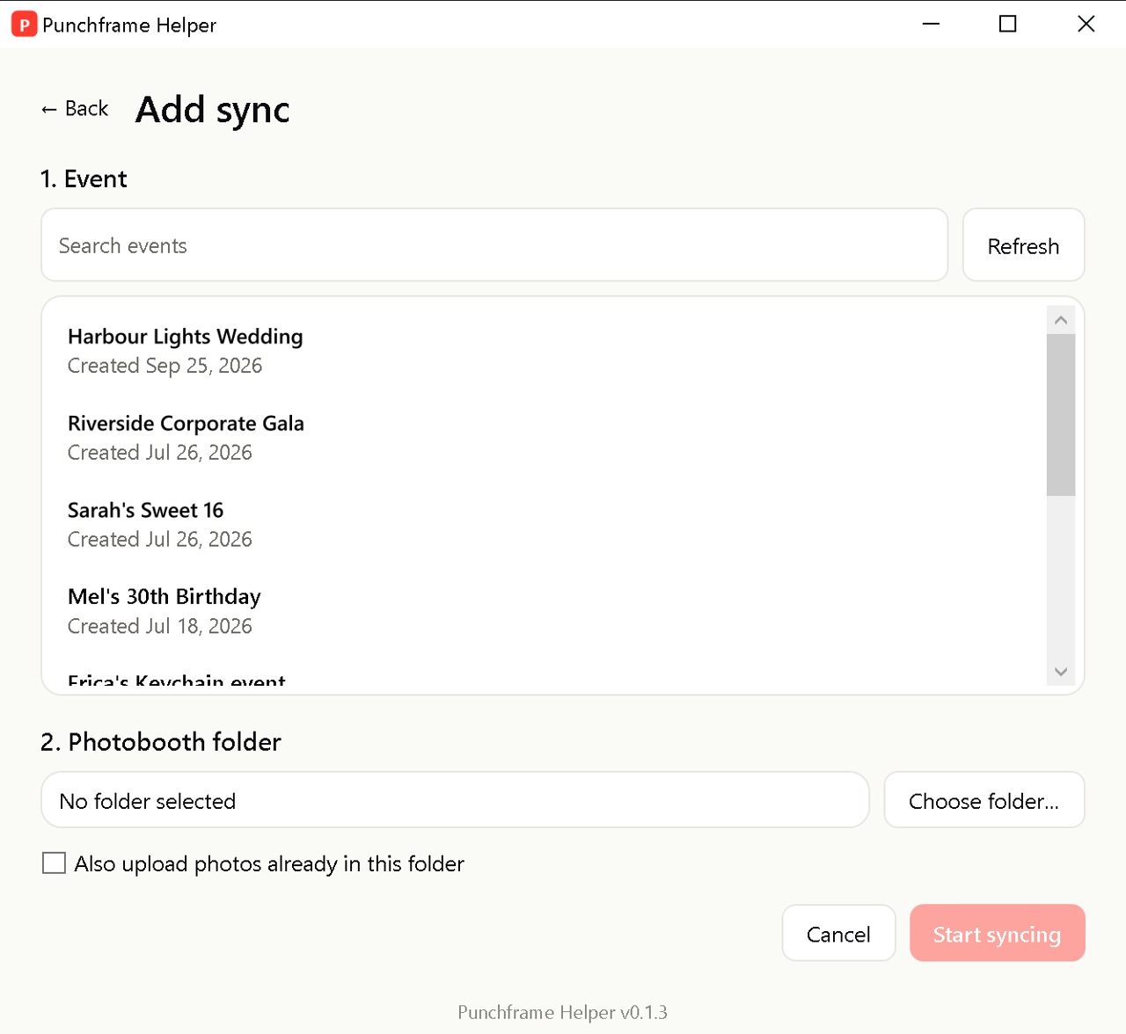Click the event list scrollbar thumb
Screen dimensions: 1126x1034
point(1061,415)
